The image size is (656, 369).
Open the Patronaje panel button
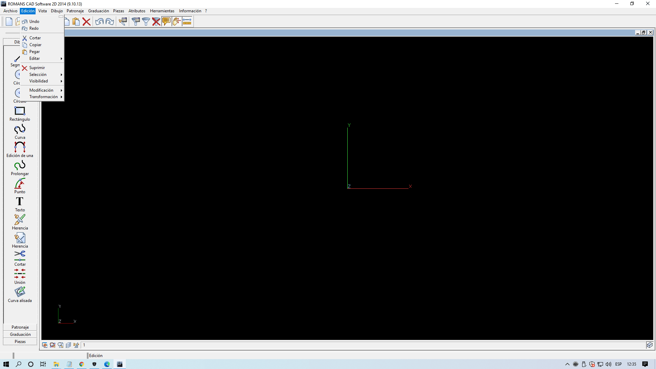coord(20,327)
